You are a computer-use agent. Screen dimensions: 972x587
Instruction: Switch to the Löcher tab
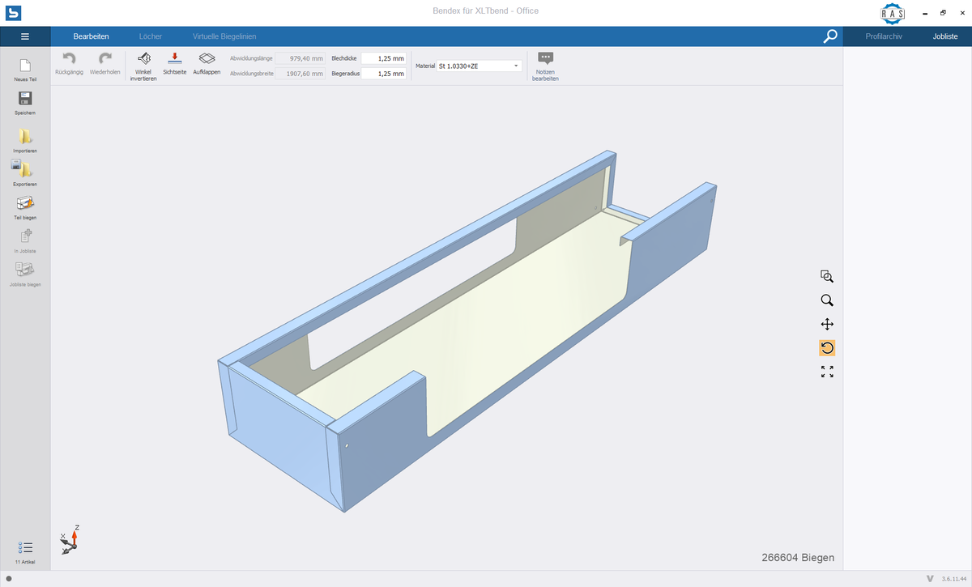click(x=150, y=36)
